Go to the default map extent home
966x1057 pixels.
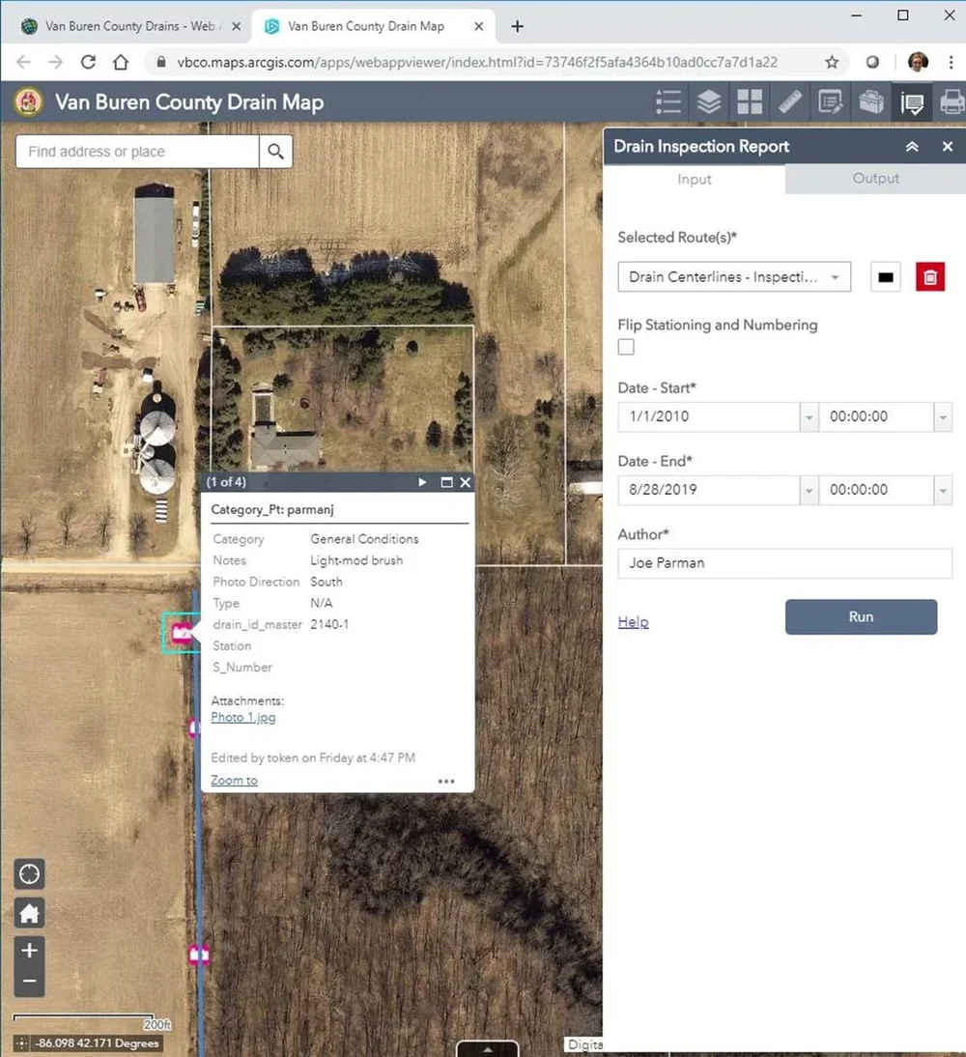pos(30,913)
